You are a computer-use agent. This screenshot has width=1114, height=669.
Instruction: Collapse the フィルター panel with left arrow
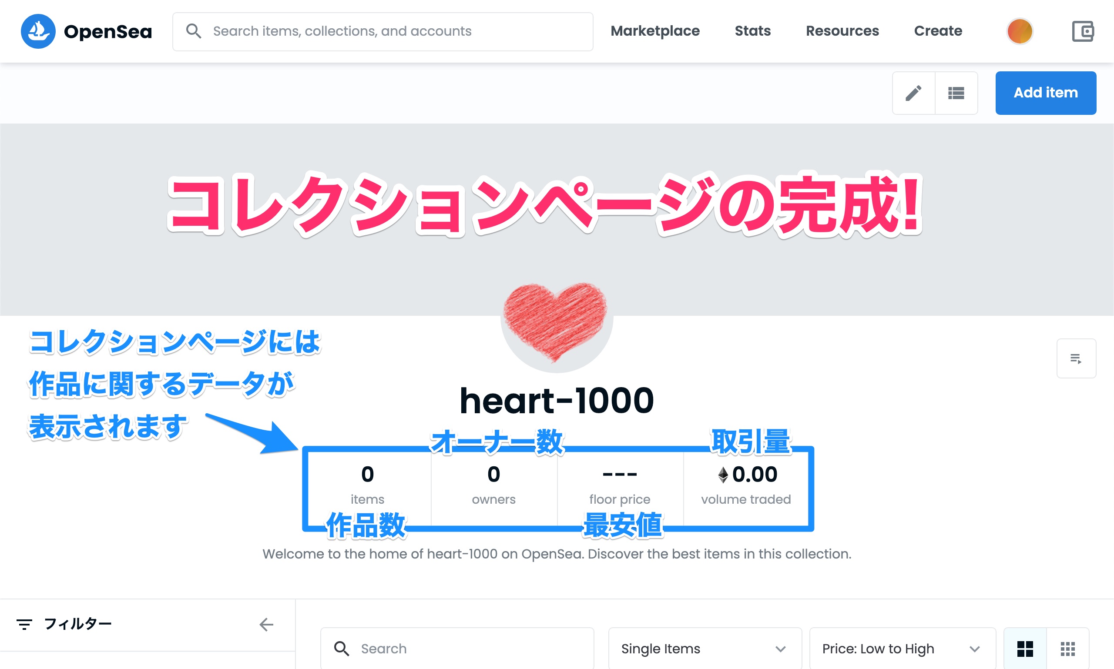[x=267, y=624]
